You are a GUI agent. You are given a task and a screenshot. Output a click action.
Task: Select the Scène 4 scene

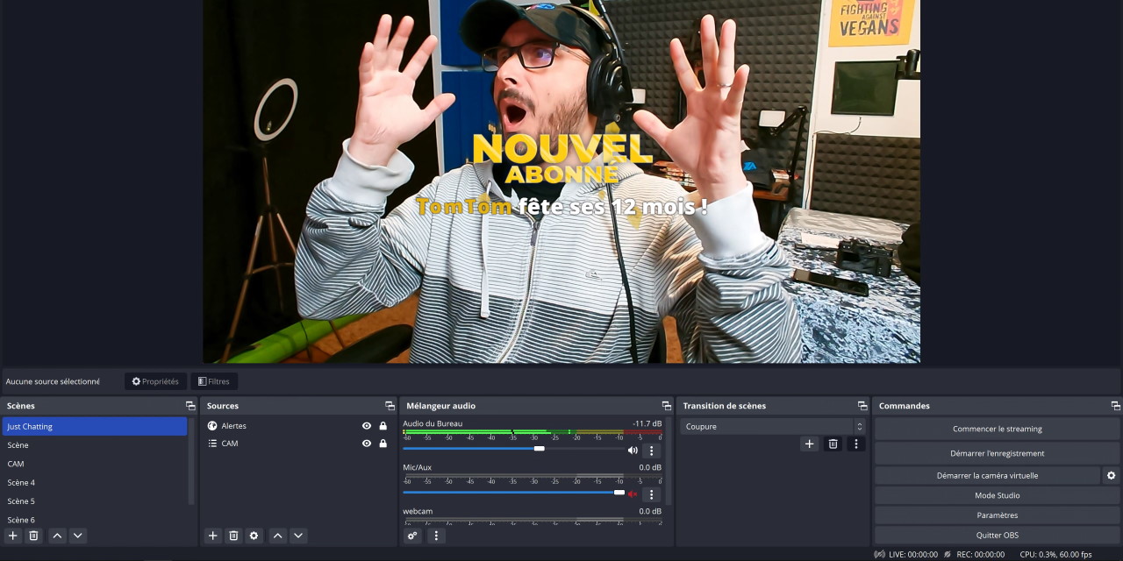[x=21, y=483]
